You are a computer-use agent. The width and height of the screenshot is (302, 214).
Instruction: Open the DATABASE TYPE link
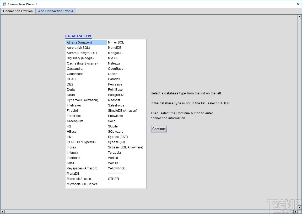79,36
